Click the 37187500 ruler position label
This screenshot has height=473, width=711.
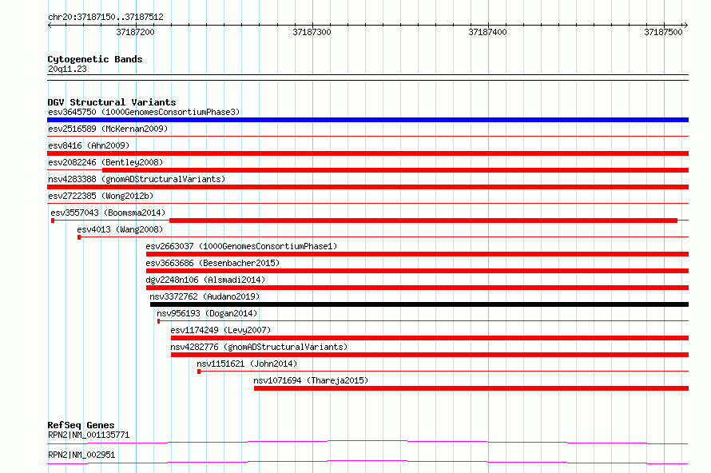[x=663, y=32]
